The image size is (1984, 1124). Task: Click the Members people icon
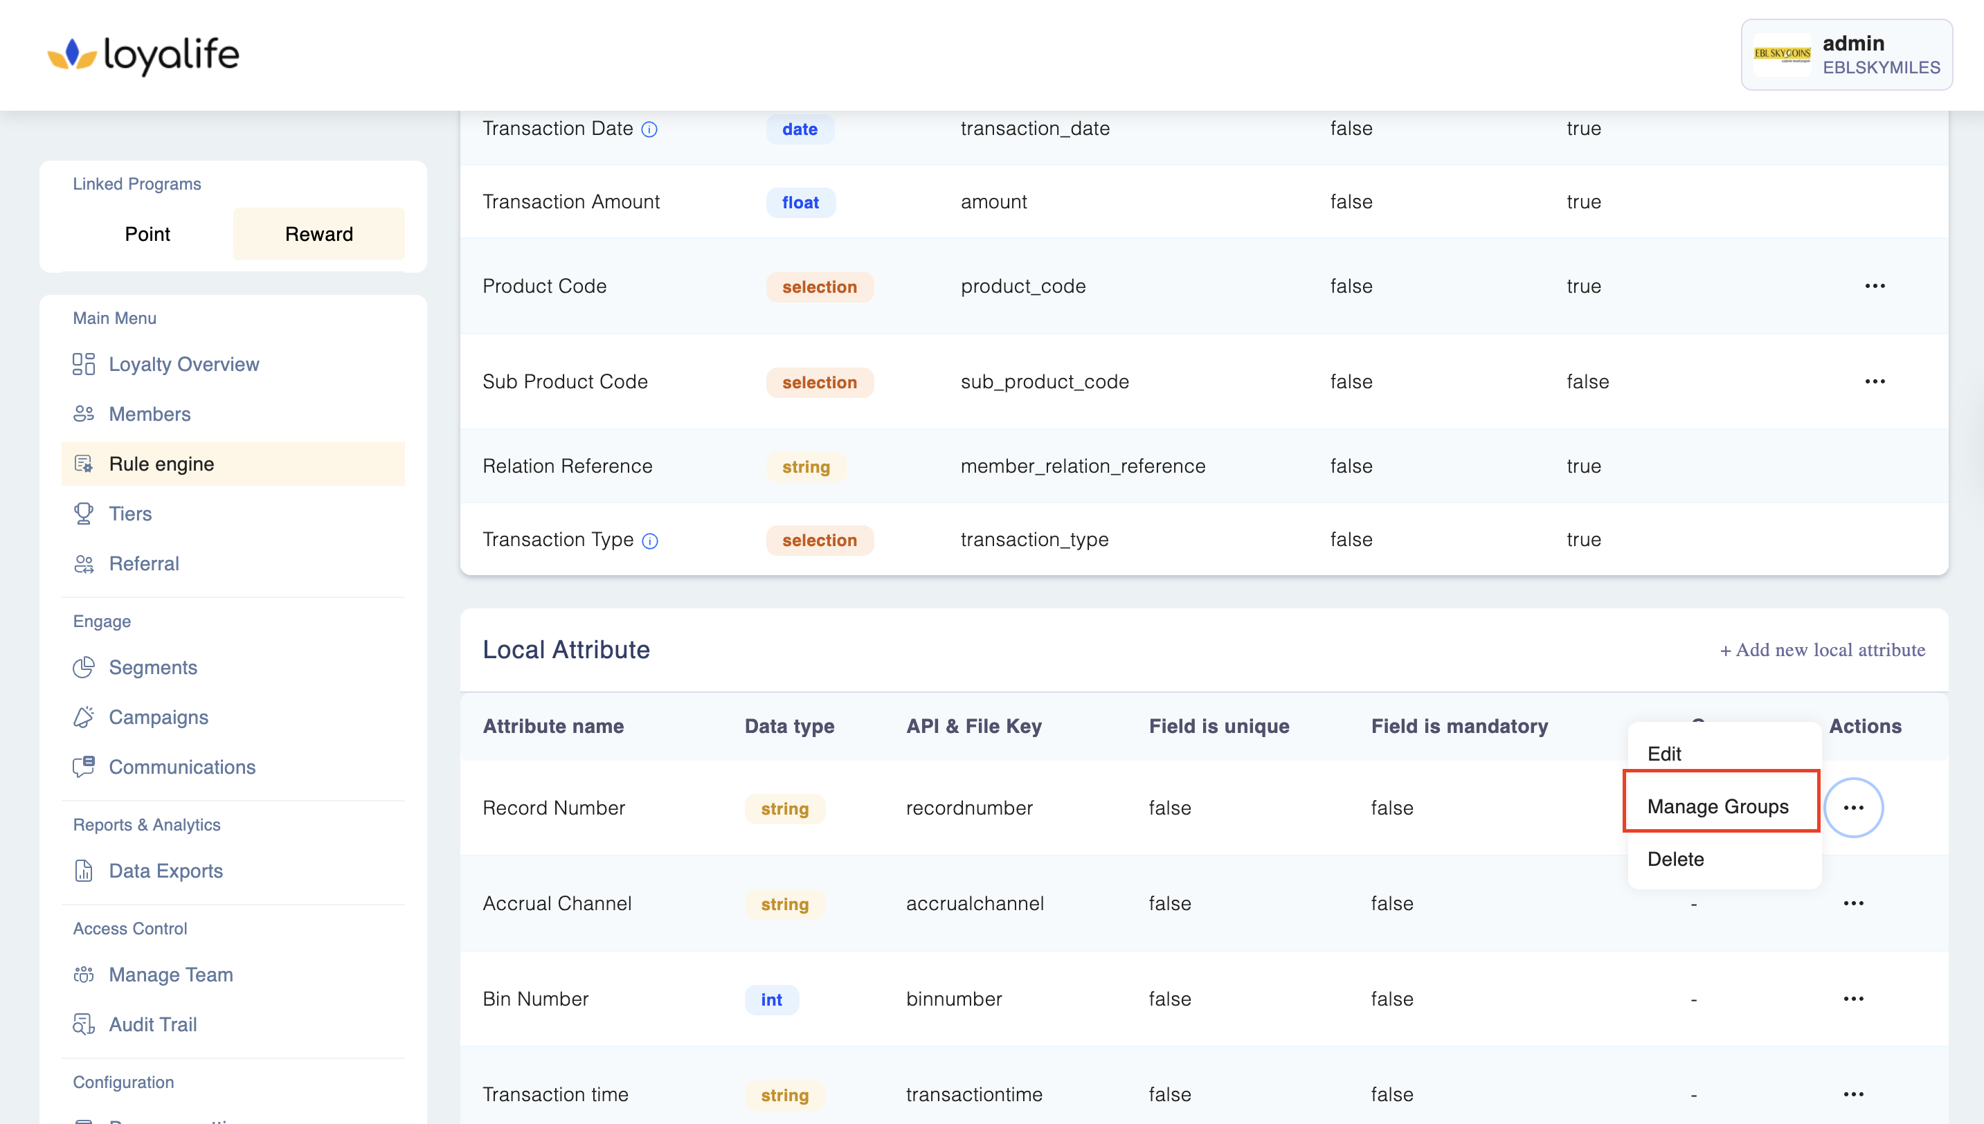pos(83,415)
